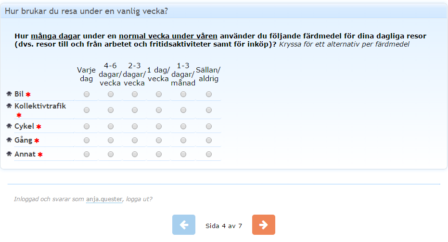
Task: Select Sällan/aldrig for Bil
Action: tap(209, 94)
